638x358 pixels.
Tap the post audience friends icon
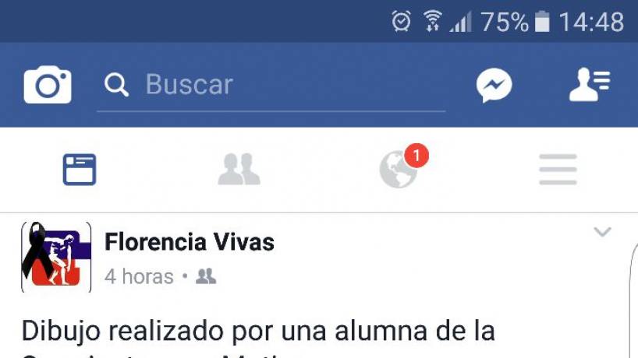(x=206, y=276)
